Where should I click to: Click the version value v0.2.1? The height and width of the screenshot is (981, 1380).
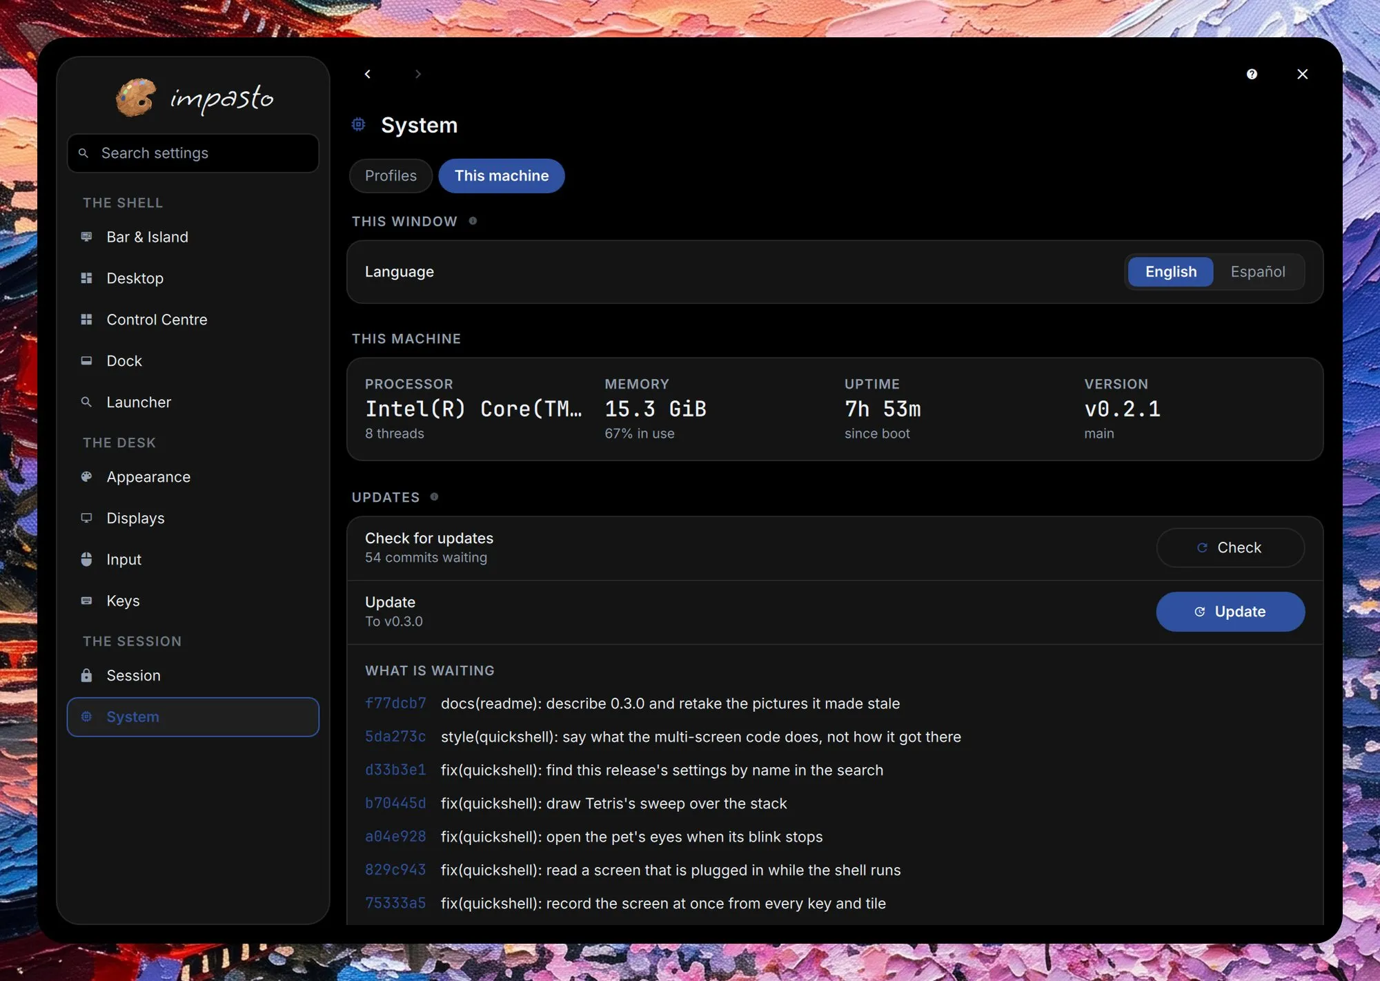pyautogui.click(x=1122, y=409)
